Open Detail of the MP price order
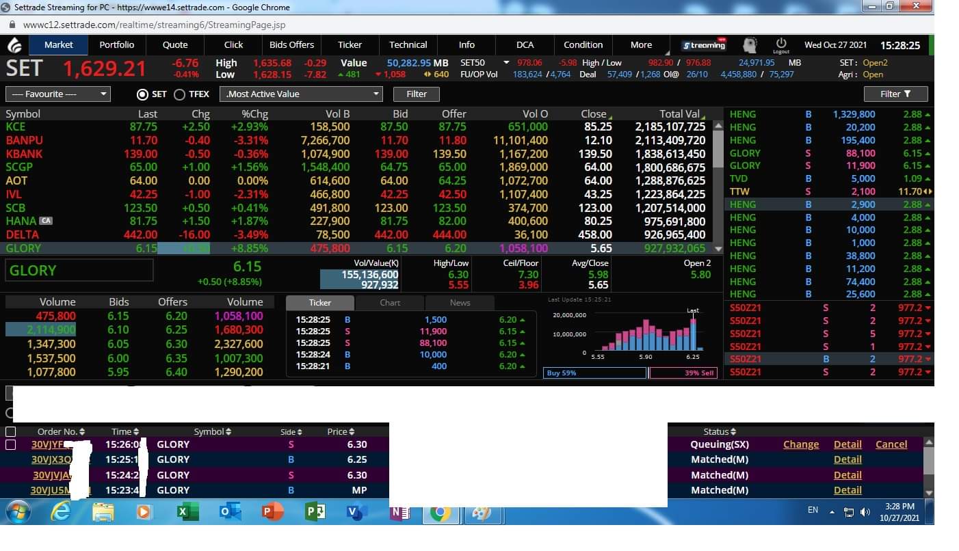The height and width of the screenshot is (551, 959). click(848, 490)
